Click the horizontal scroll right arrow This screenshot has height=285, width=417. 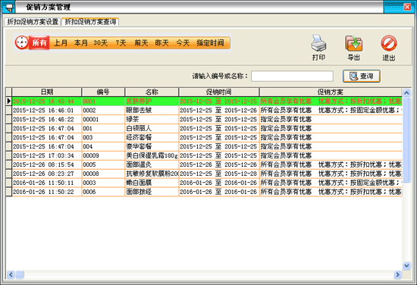(397, 274)
